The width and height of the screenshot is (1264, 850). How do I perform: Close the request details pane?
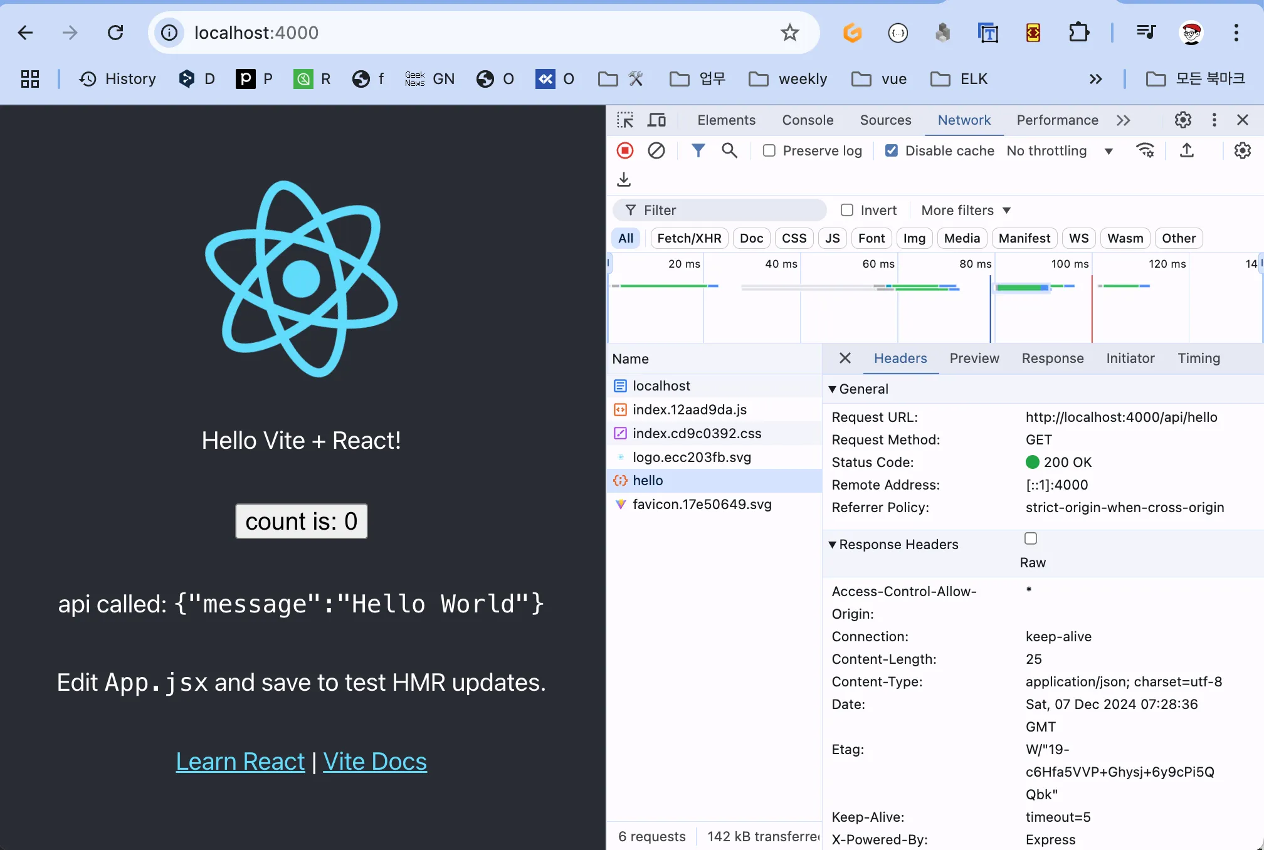pyautogui.click(x=845, y=358)
